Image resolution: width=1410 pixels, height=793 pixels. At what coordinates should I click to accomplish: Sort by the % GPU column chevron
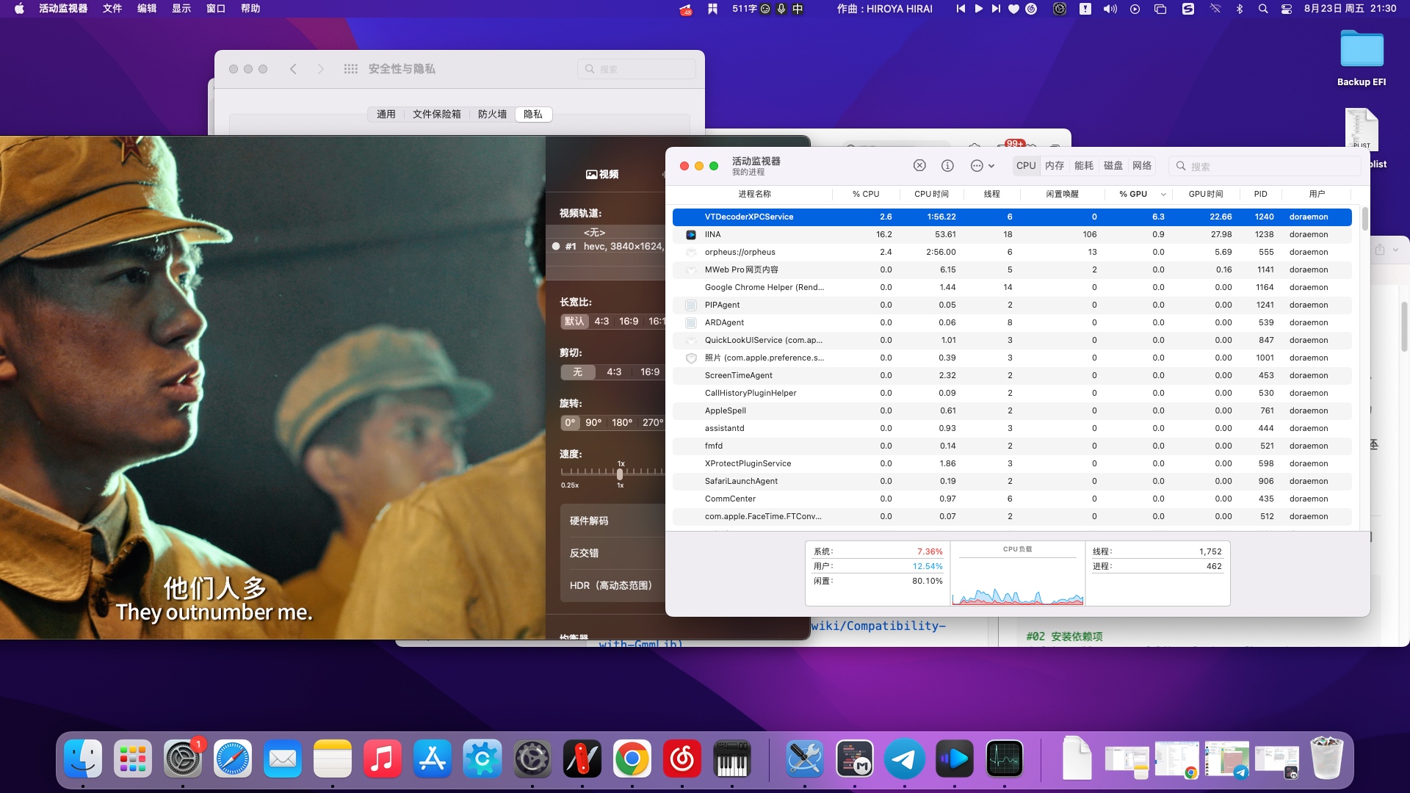coord(1163,195)
